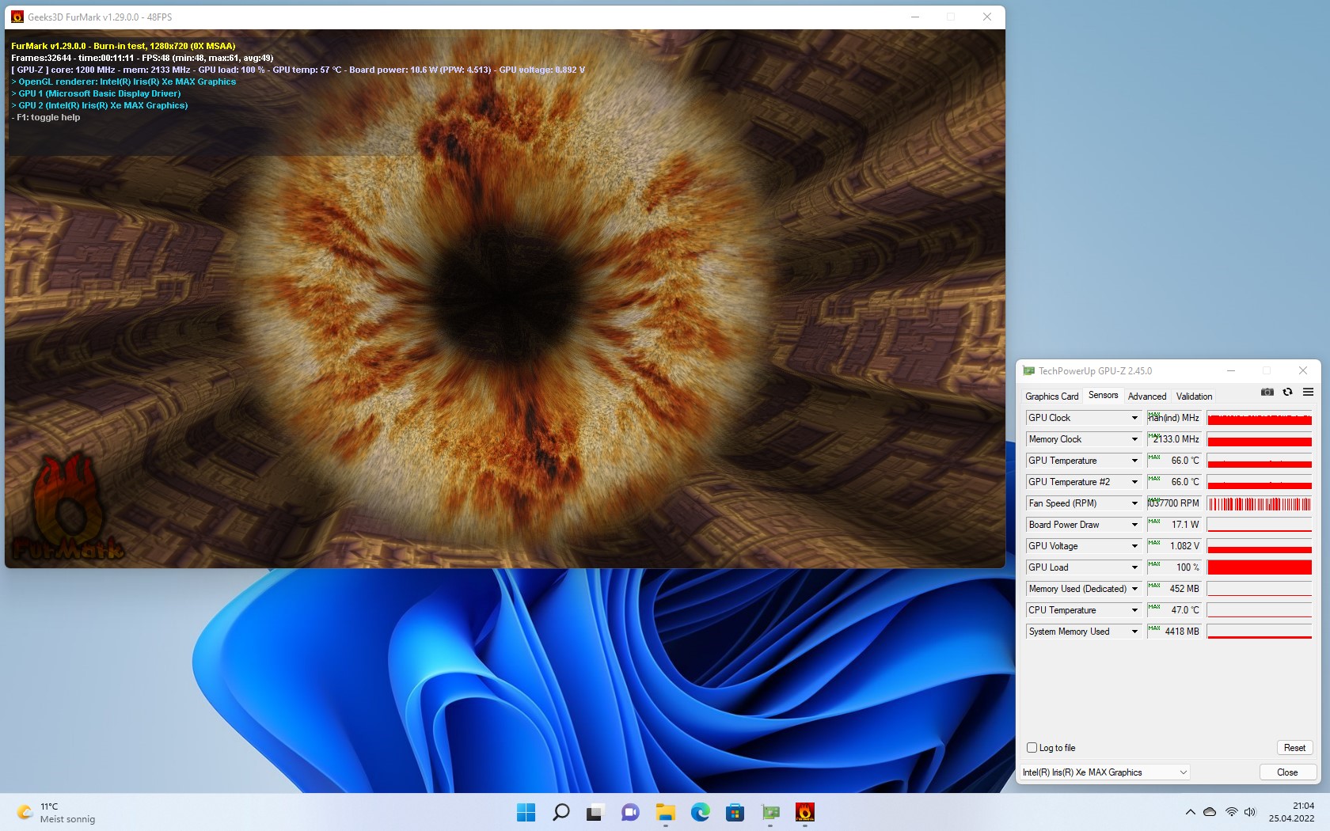Open Microsoft Store from the taskbar

point(735,812)
